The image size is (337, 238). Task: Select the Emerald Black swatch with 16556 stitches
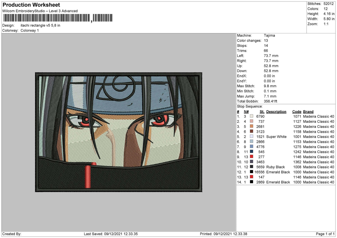252,172
